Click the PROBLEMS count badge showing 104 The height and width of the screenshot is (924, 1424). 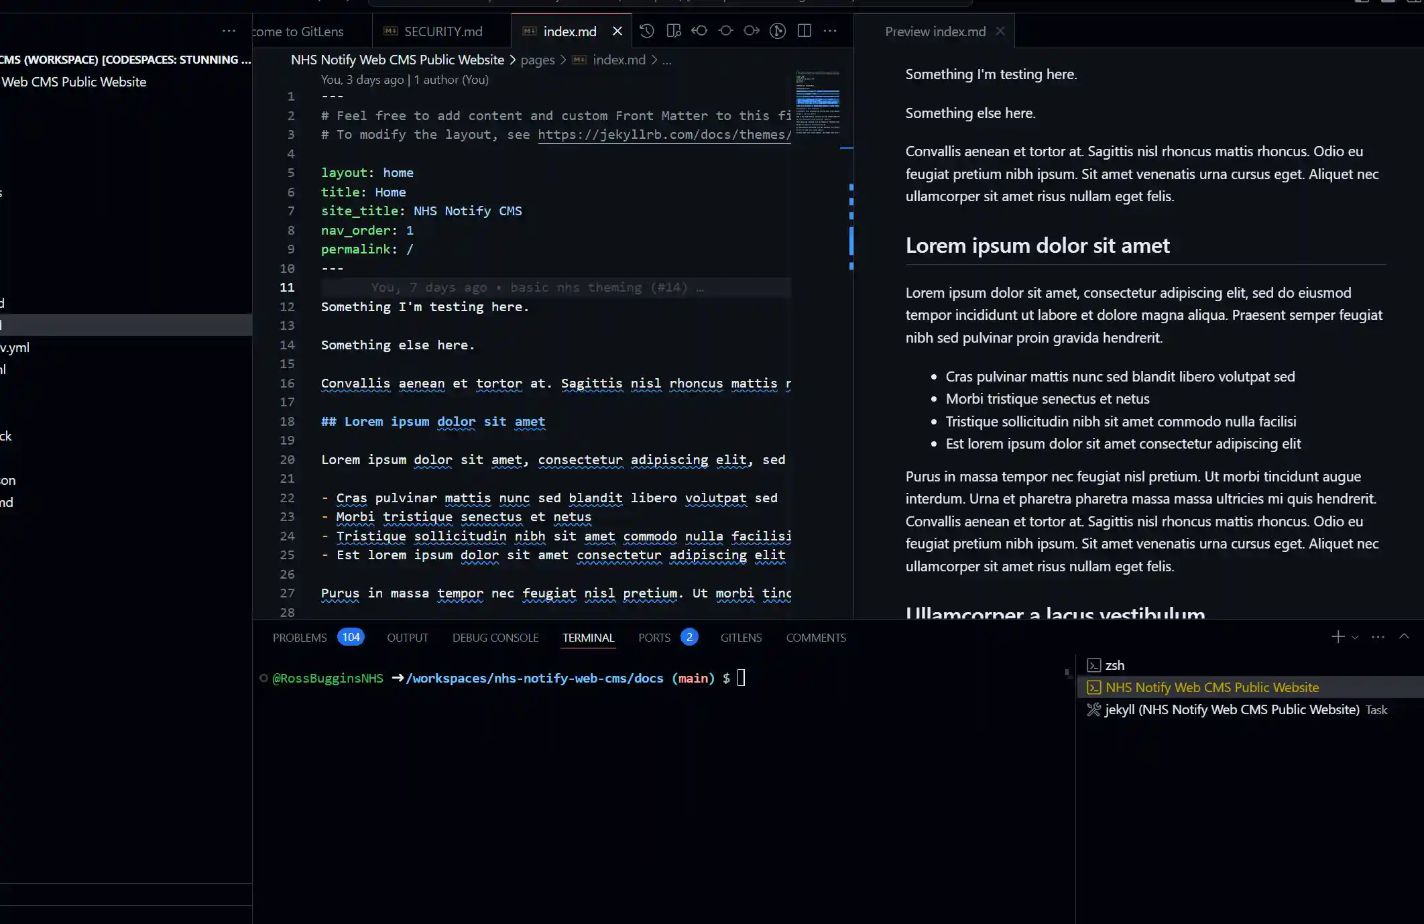(x=351, y=637)
